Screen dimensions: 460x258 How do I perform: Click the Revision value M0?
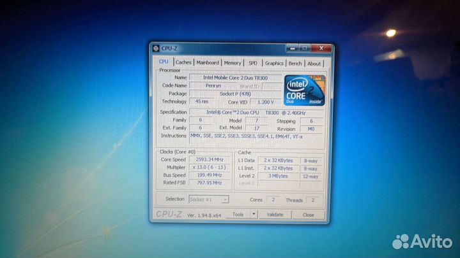pyautogui.click(x=311, y=129)
